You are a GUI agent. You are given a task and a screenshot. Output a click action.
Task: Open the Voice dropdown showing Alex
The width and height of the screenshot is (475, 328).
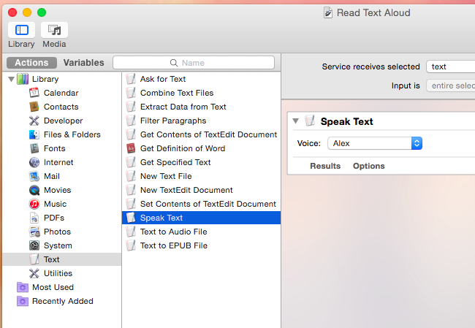(x=374, y=143)
